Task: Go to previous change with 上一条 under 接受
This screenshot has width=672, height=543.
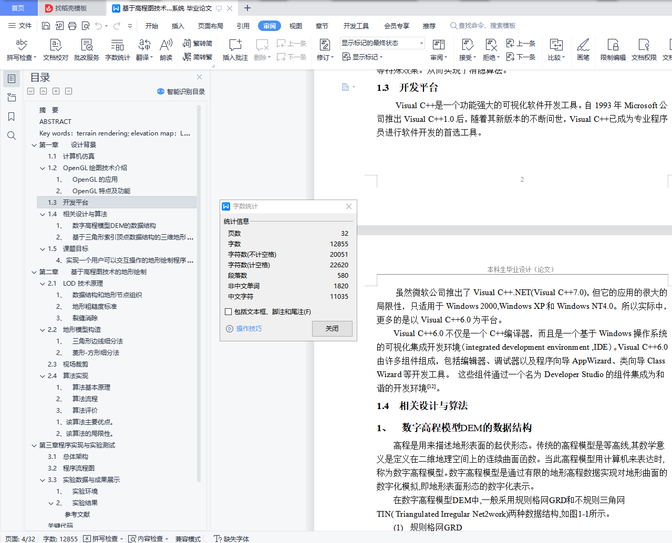Action: pos(521,44)
